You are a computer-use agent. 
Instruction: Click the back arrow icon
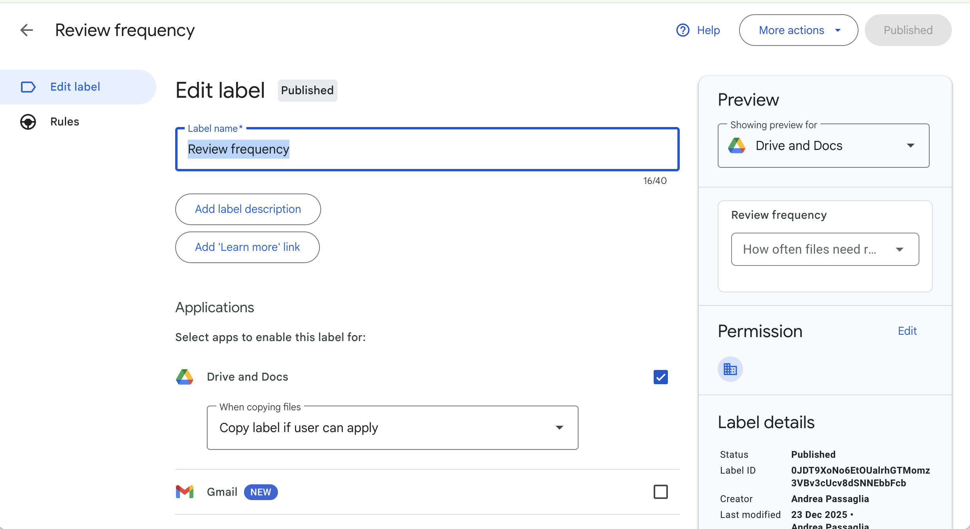pos(26,30)
